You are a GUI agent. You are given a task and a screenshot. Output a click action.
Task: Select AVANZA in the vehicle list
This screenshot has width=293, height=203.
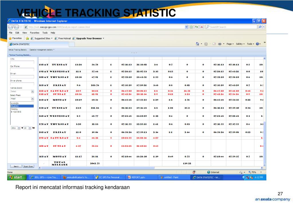(22, 103)
